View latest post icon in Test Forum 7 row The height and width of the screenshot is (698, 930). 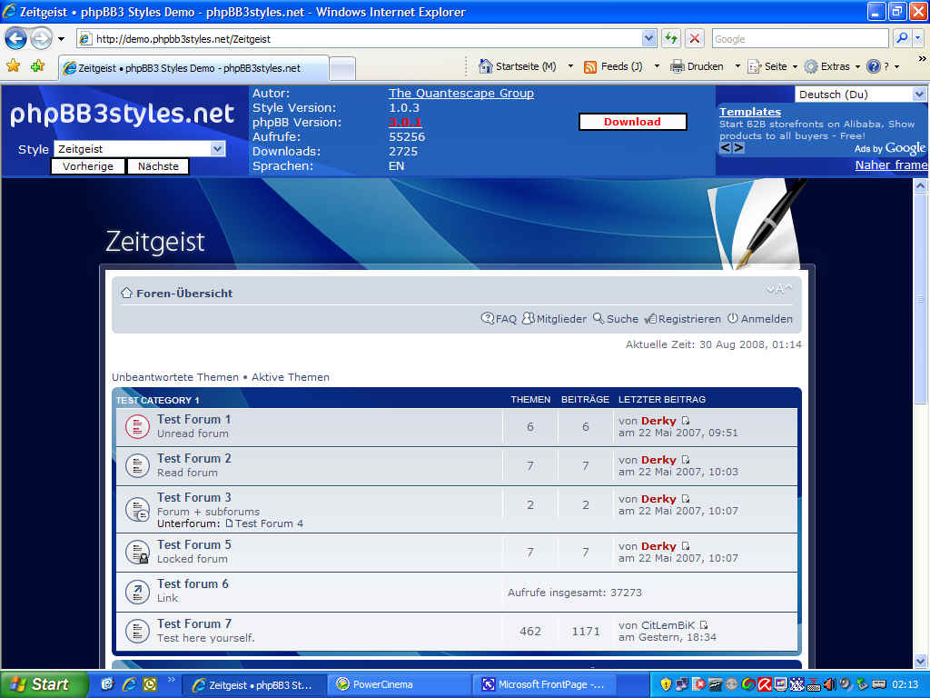(x=704, y=625)
